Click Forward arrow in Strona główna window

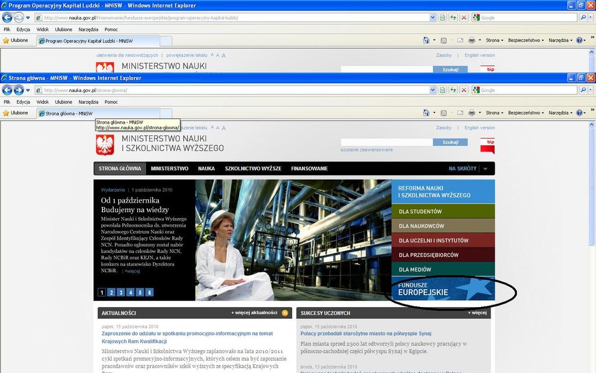(x=19, y=90)
